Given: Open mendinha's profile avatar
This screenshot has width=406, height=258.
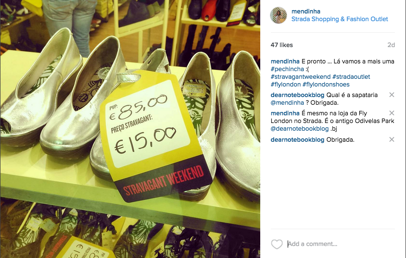Looking at the screenshot, I should coord(279,15).
